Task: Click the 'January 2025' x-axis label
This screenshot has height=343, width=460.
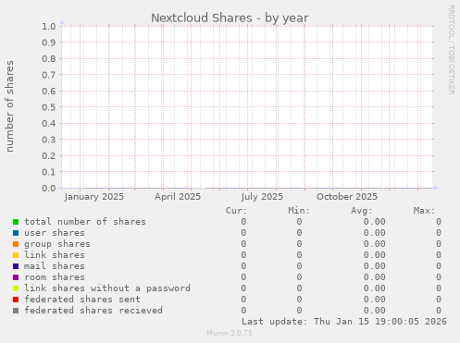Action: (x=94, y=197)
